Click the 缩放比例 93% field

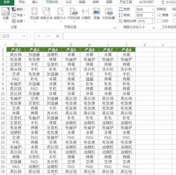click(x=144, y=21)
